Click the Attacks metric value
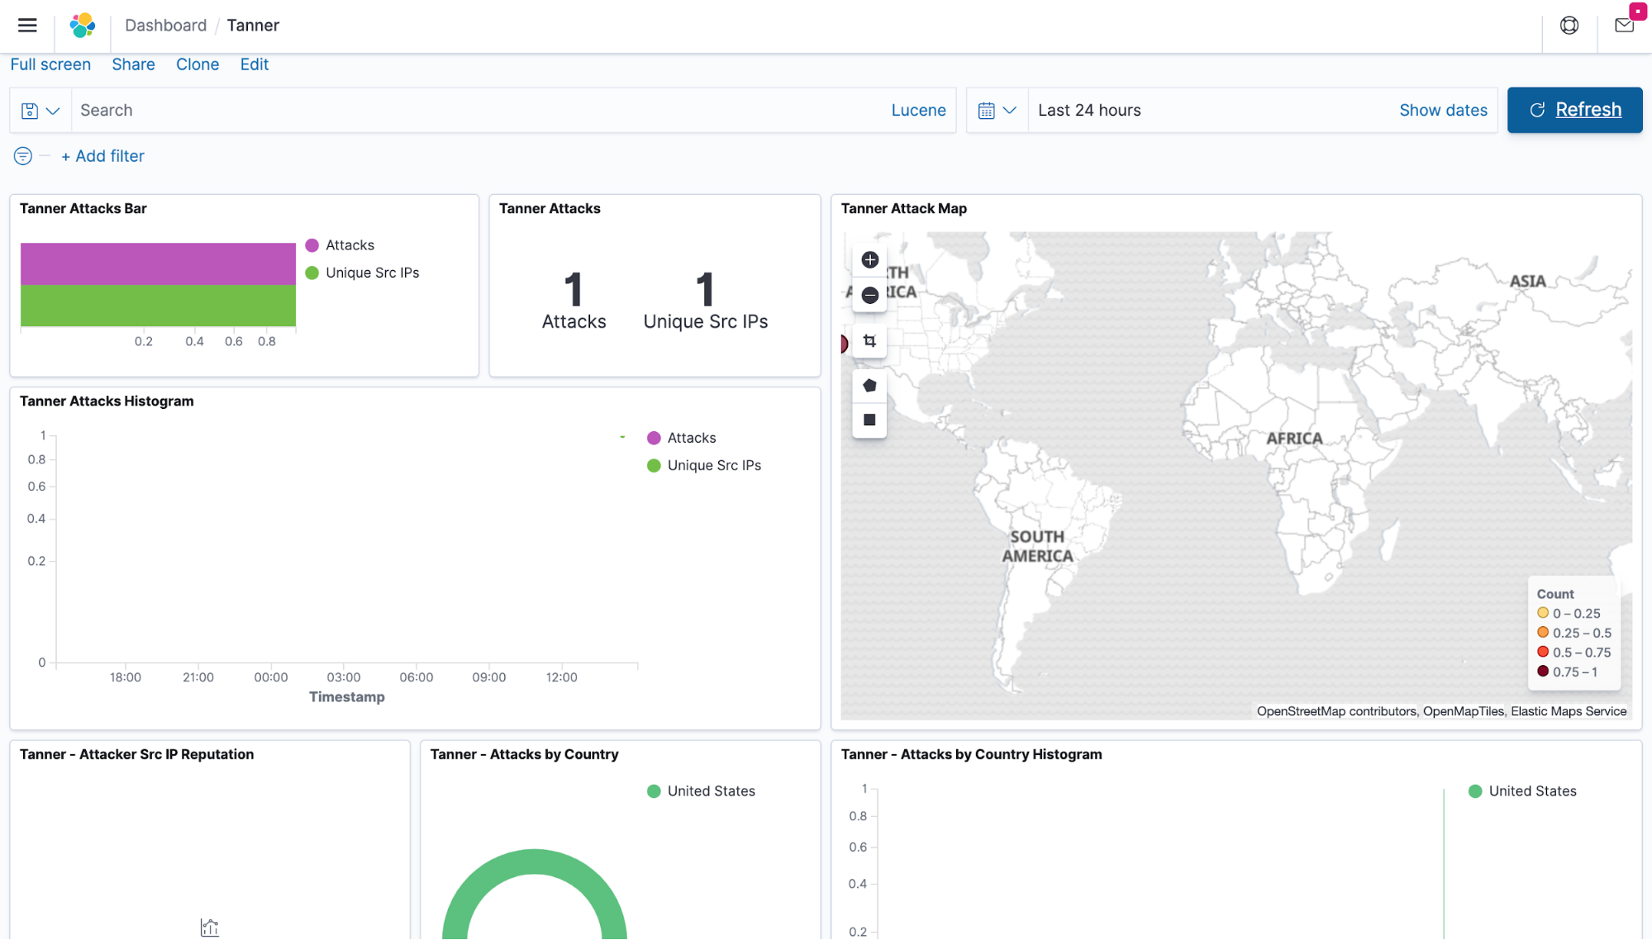 point(574,290)
